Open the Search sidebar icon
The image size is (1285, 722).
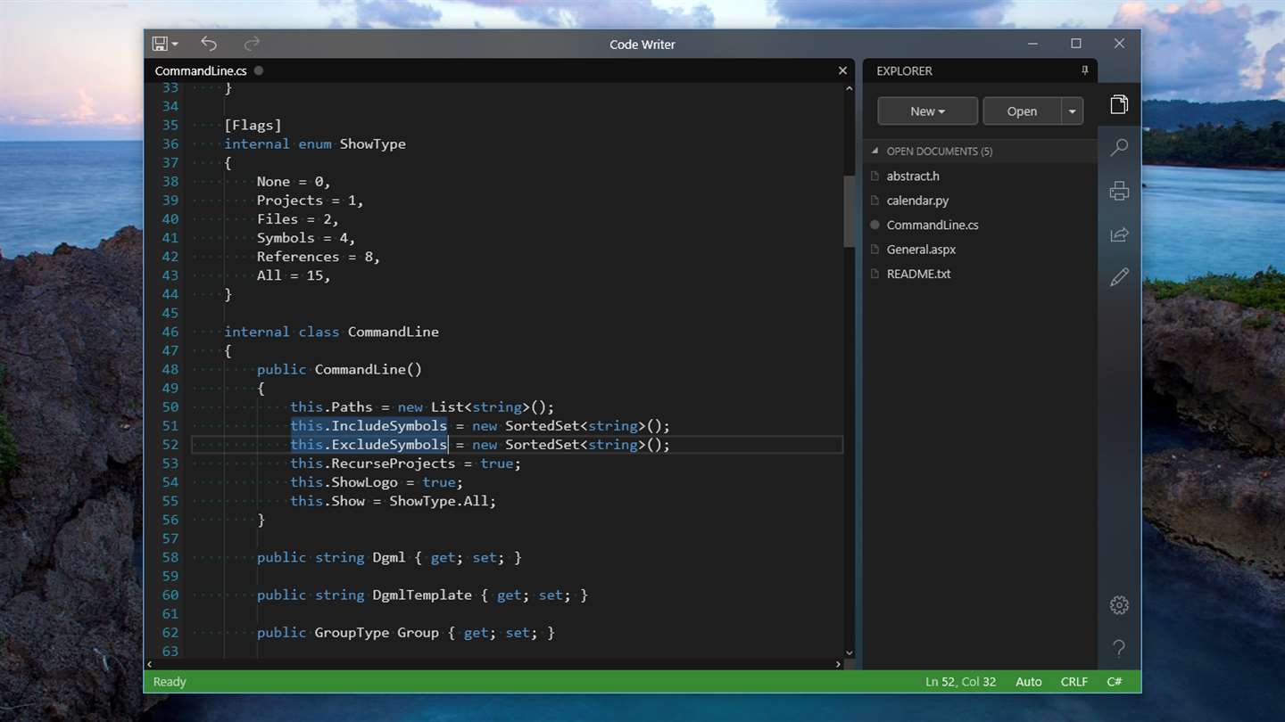click(x=1119, y=147)
